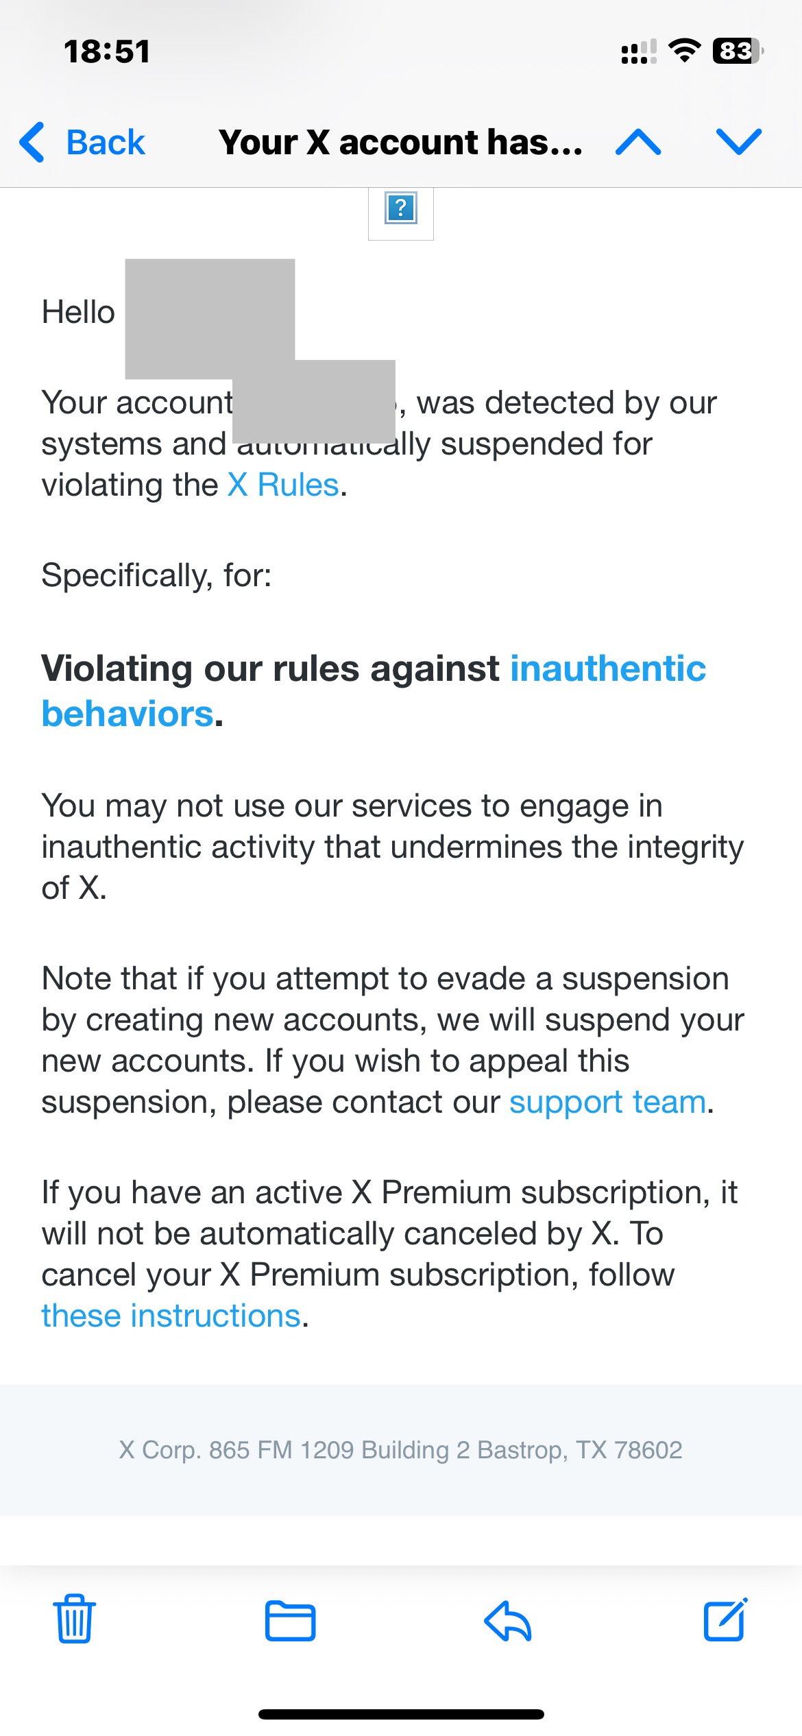Tap the broken image placeholder icon

point(401,208)
